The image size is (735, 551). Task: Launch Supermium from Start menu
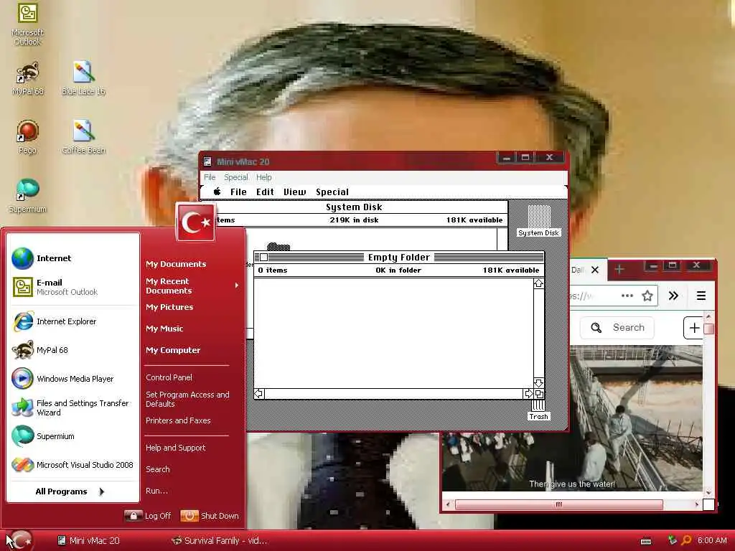74,436
